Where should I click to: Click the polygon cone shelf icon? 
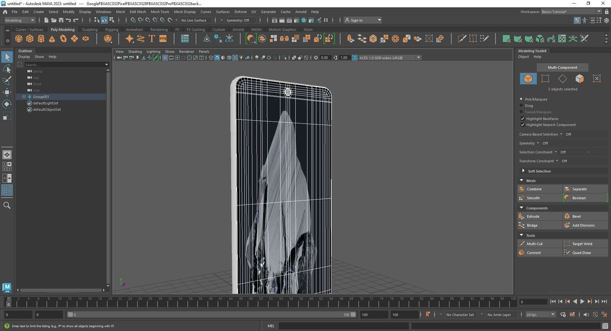52,39
